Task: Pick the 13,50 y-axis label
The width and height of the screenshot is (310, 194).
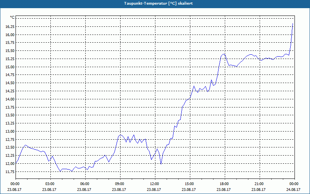Action: [10, 115]
